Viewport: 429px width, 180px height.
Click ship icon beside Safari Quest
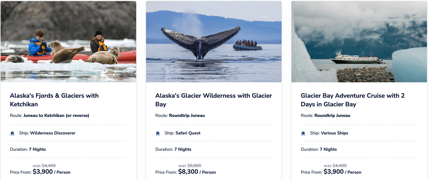158,133
